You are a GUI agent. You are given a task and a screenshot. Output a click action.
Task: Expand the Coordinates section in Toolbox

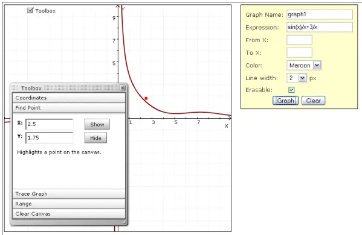coord(69,98)
